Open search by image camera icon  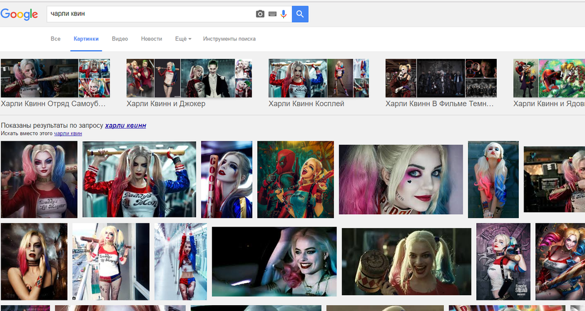point(260,14)
